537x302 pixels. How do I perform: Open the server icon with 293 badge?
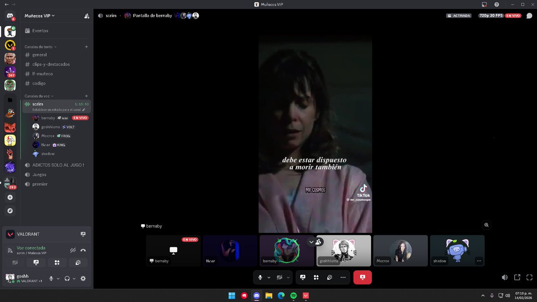(x=10, y=183)
